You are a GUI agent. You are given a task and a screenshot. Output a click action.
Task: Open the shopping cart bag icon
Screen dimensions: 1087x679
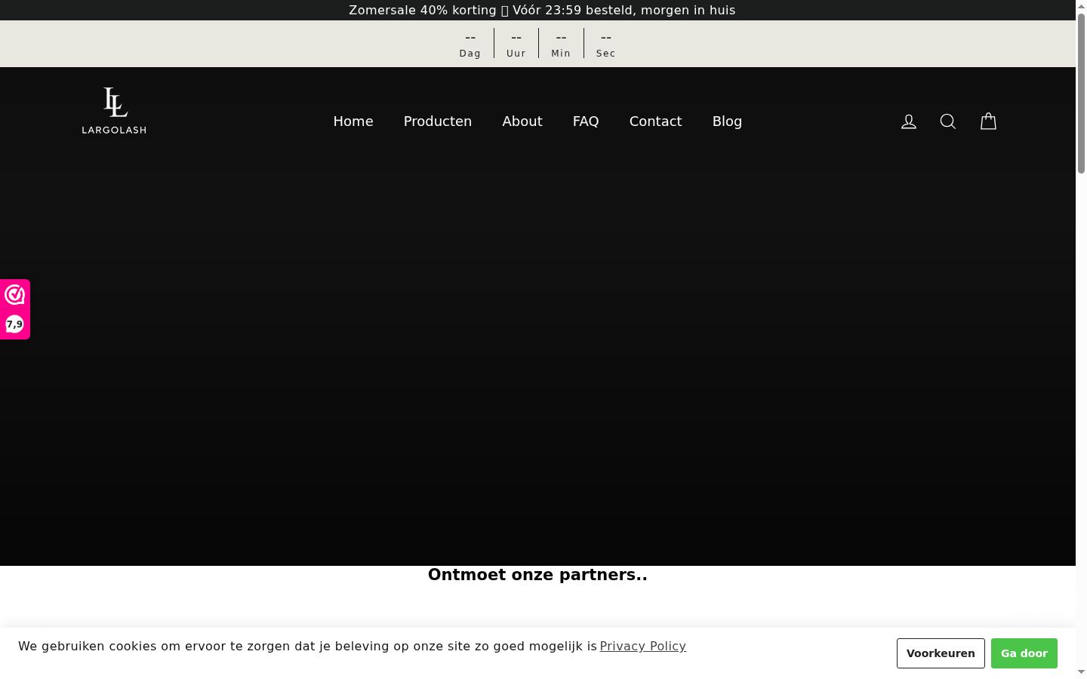(988, 121)
